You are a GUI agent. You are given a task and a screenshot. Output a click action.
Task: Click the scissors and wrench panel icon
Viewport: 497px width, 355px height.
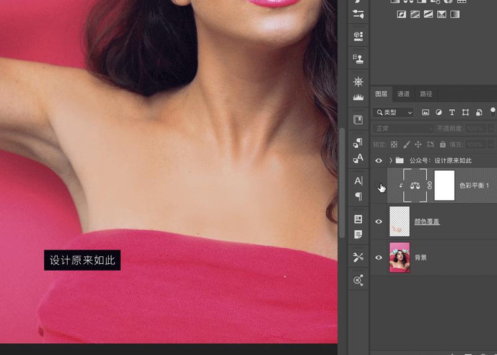(x=358, y=257)
